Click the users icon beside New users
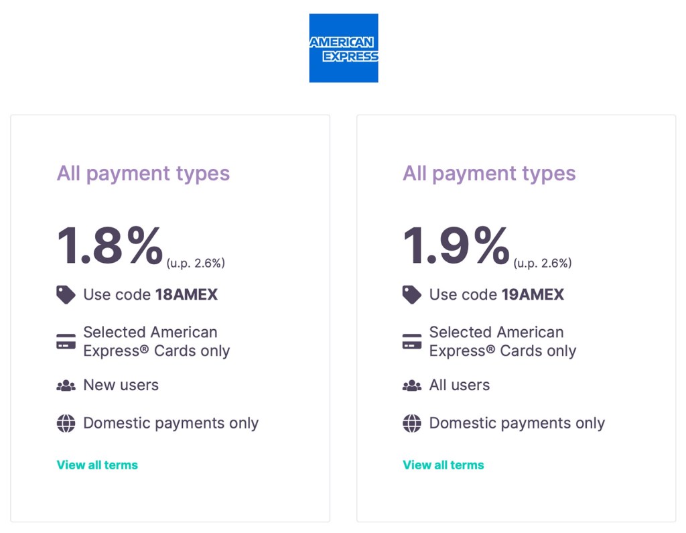This screenshot has height=533, width=686. (x=66, y=385)
